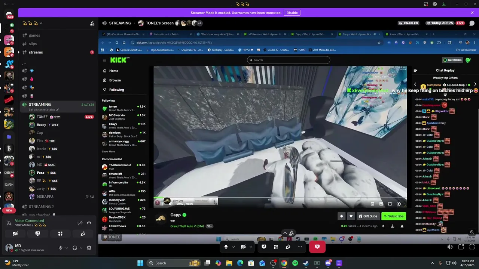Viewport: 479px width, 269px height.
Task: Toggle notification bell for Capp
Action: pos(341,216)
